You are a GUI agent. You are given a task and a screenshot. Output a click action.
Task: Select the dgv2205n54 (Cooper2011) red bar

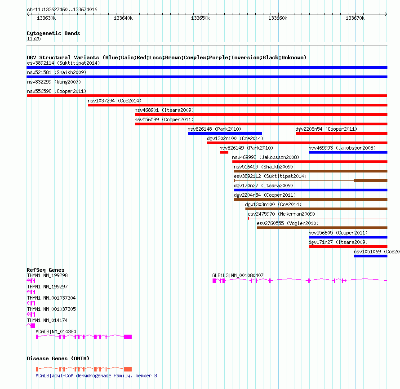point(342,133)
